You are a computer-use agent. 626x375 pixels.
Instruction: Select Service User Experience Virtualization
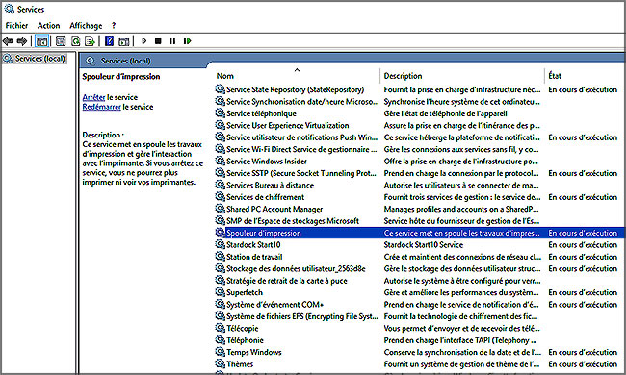pyautogui.click(x=287, y=126)
